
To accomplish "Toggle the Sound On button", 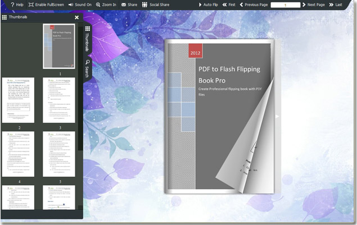I will click(80, 4).
